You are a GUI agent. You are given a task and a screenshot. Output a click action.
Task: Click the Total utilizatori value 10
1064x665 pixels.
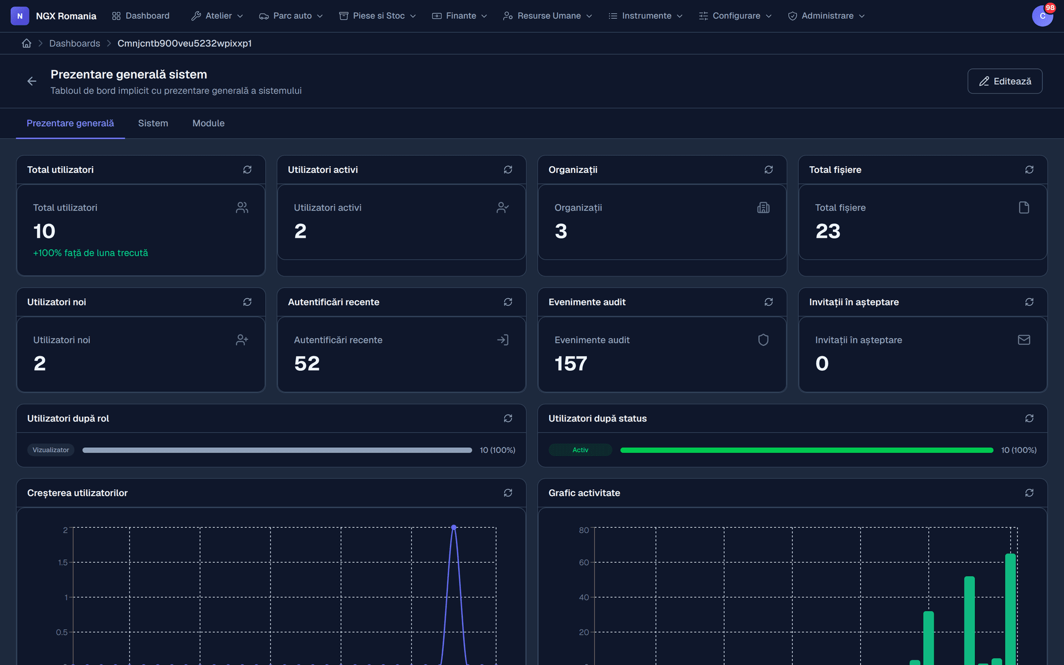(44, 231)
